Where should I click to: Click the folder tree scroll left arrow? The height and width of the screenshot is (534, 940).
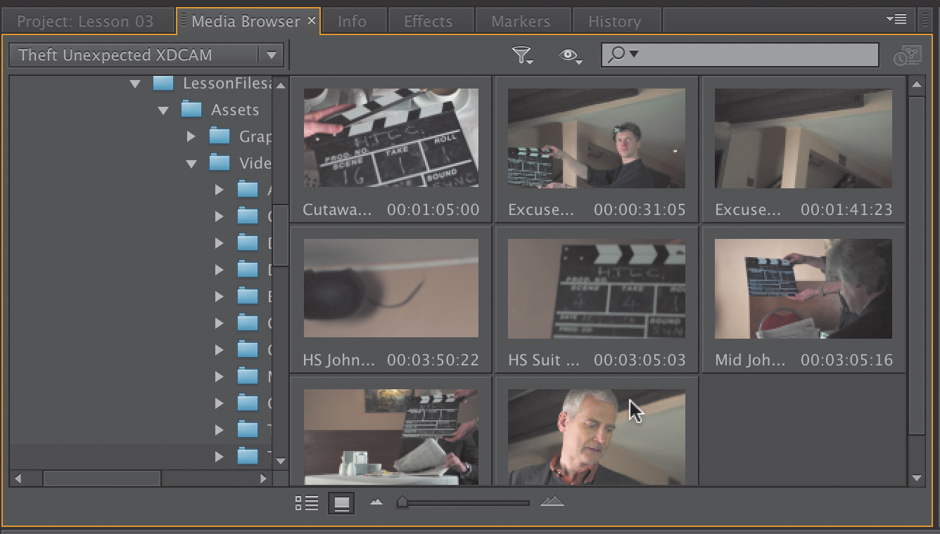(18, 478)
